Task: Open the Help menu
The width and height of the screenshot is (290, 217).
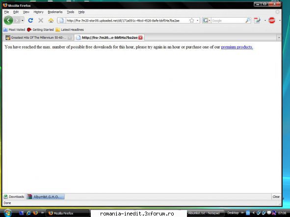Action: coord(81,12)
